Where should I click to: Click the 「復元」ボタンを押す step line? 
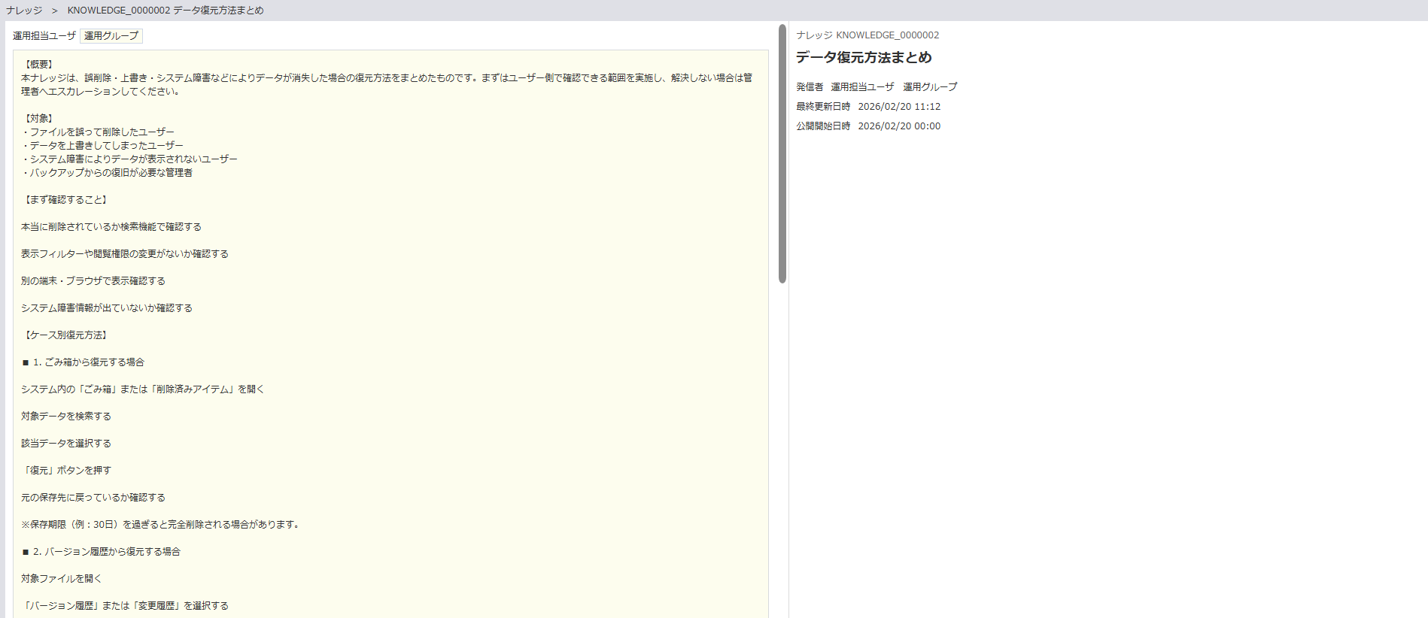[x=66, y=471]
